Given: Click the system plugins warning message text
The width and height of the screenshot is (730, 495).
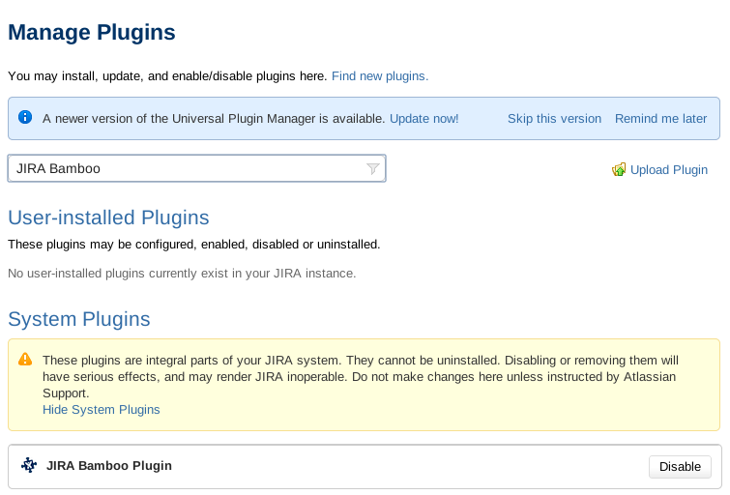Looking at the screenshot, I should click(361, 377).
